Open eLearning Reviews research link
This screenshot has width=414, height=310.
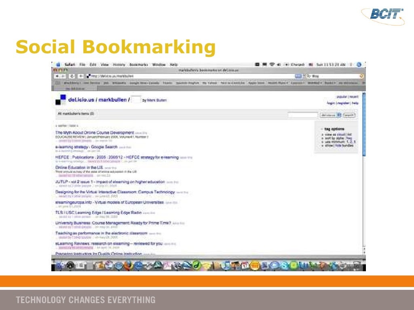tap(109, 243)
